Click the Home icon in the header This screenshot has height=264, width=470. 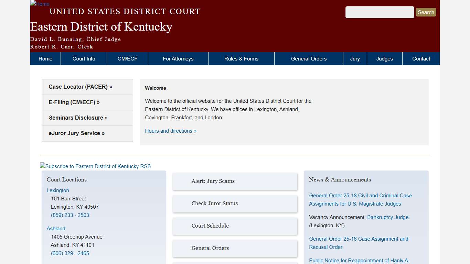coord(39,4)
